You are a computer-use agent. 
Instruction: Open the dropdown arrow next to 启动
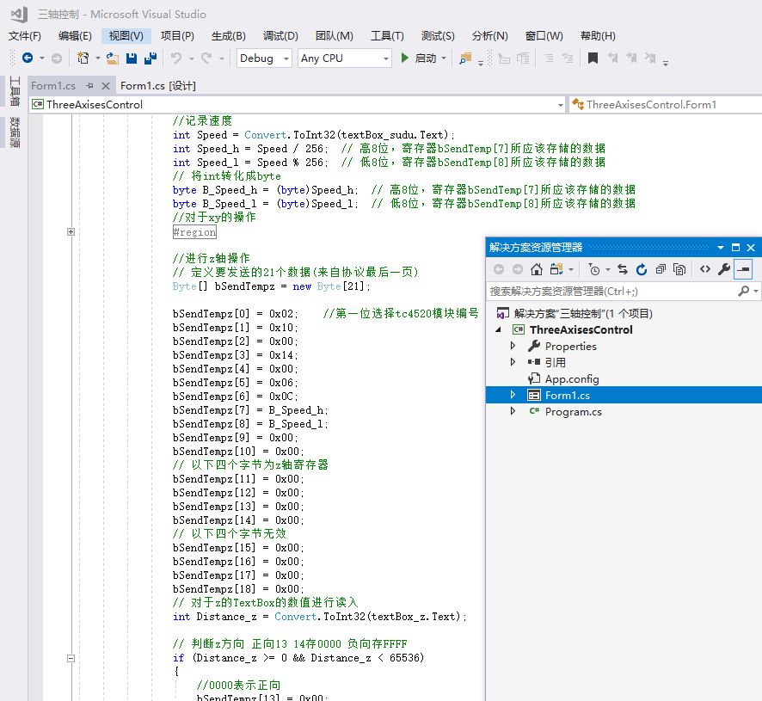tap(444, 58)
